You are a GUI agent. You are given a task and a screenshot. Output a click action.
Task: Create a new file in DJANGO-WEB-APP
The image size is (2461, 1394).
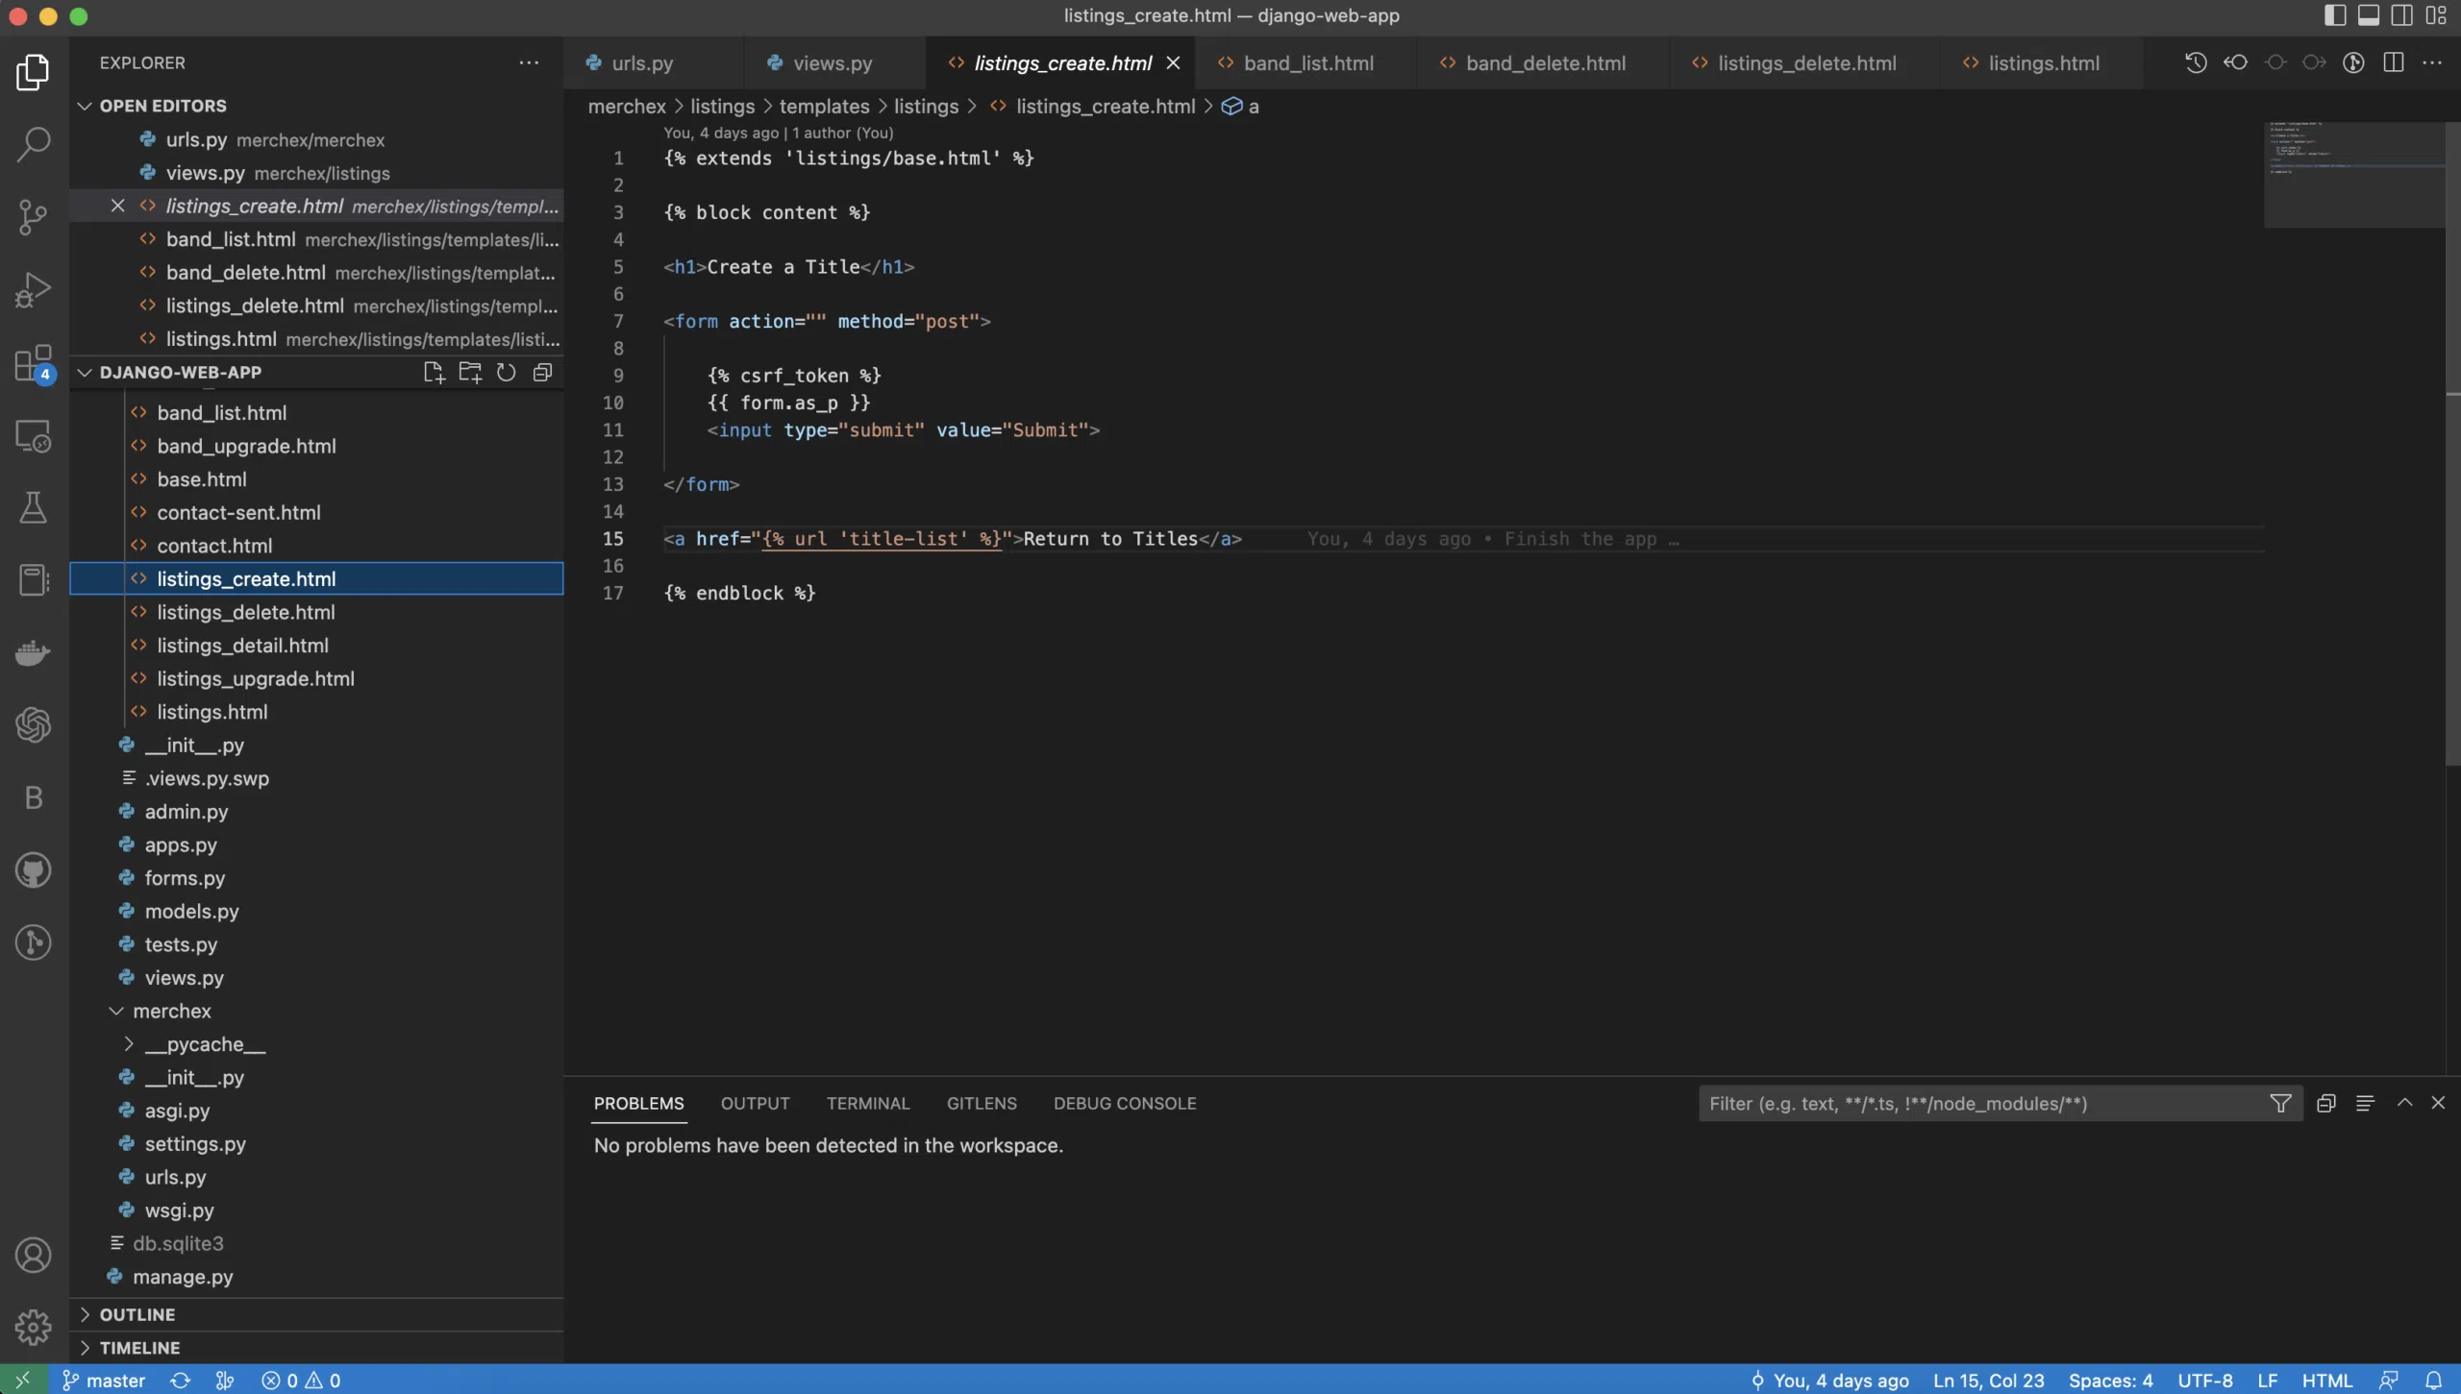434,373
